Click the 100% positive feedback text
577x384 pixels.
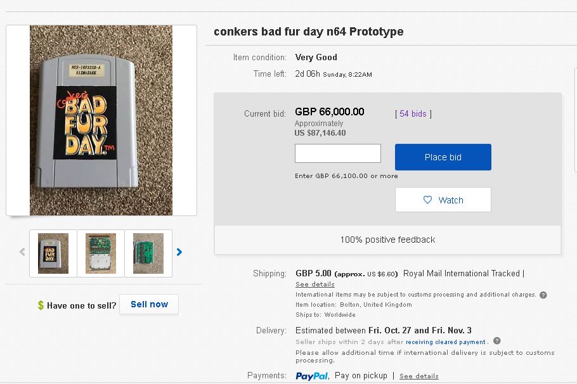(387, 240)
